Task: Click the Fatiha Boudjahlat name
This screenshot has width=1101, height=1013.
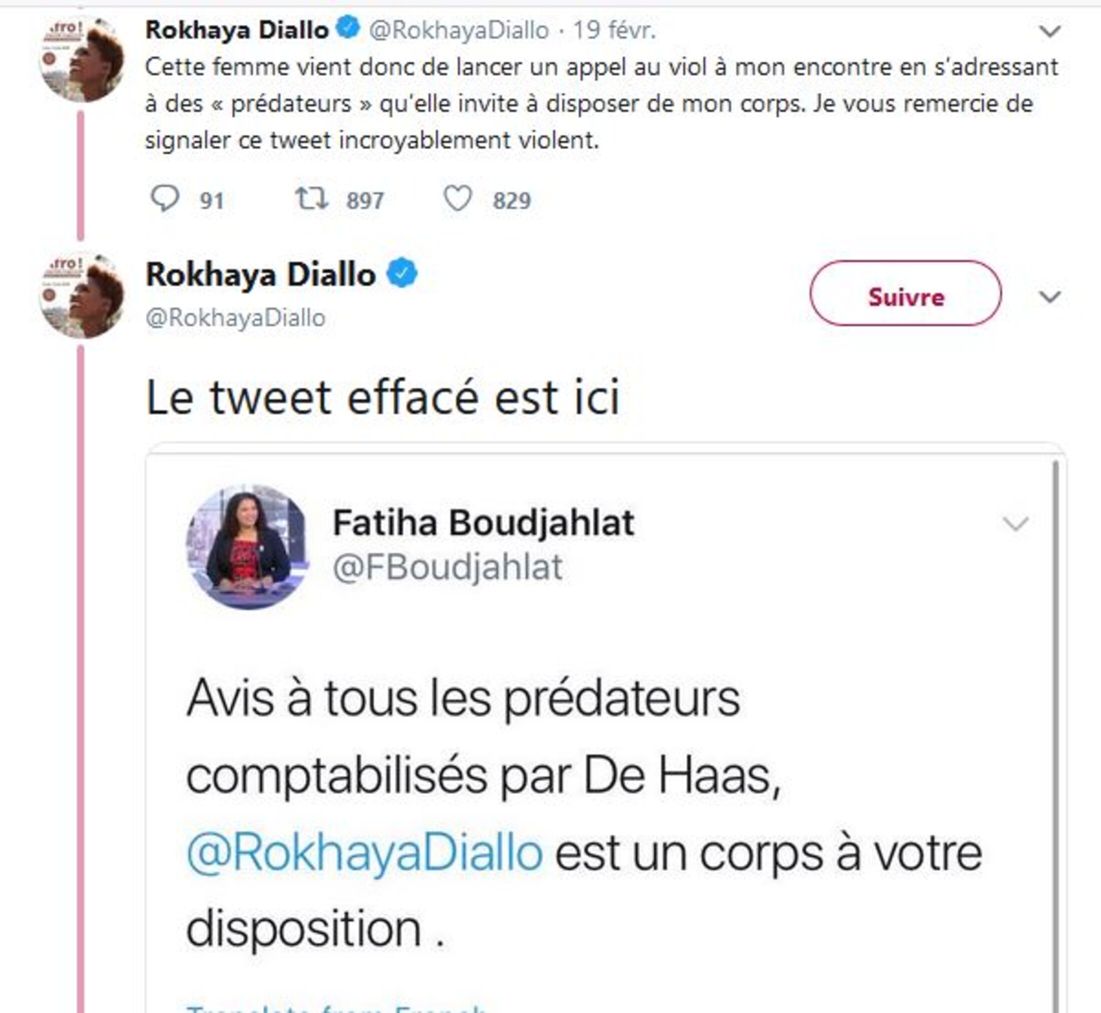Action: coord(483,523)
